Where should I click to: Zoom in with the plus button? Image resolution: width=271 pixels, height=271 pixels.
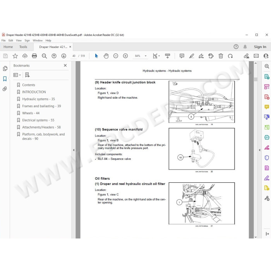click(125, 56)
